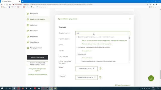Viewport: 161px width, 90px height.
Task: Click the dropdown list scrollbar thumb
Action: [129, 38]
